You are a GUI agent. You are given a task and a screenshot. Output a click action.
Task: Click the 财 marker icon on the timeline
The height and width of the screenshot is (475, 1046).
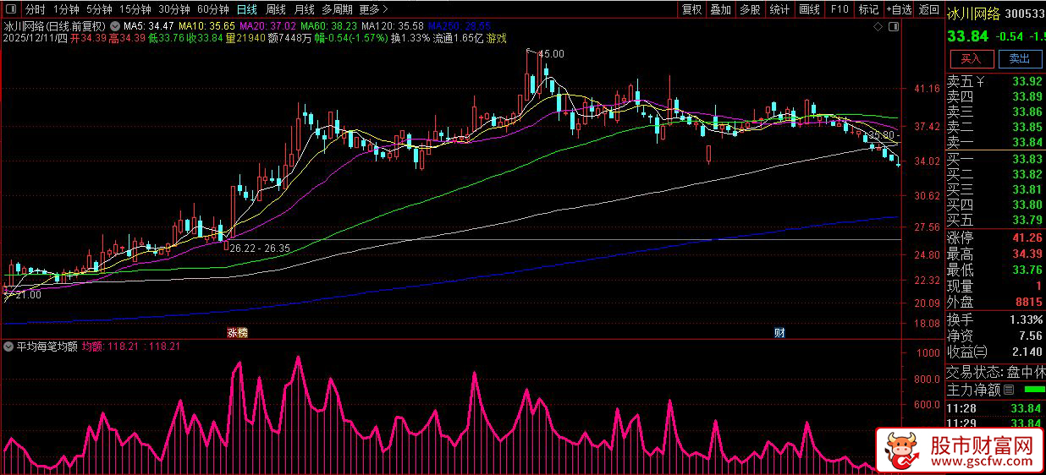779,333
